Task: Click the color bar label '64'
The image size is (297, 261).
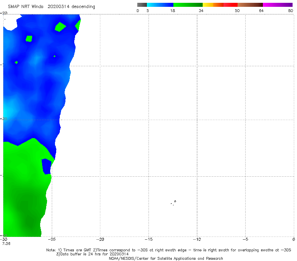Action: pos(261,11)
